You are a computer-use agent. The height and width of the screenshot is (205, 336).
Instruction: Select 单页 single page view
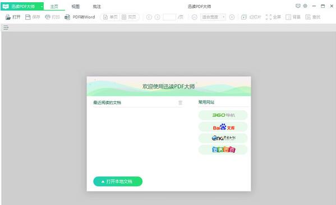[x=111, y=17]
